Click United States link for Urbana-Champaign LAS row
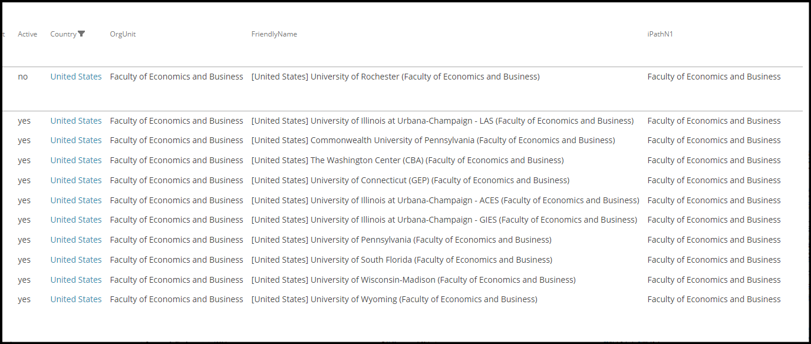The width and height of the screenshot is (811, 344). 76,121
